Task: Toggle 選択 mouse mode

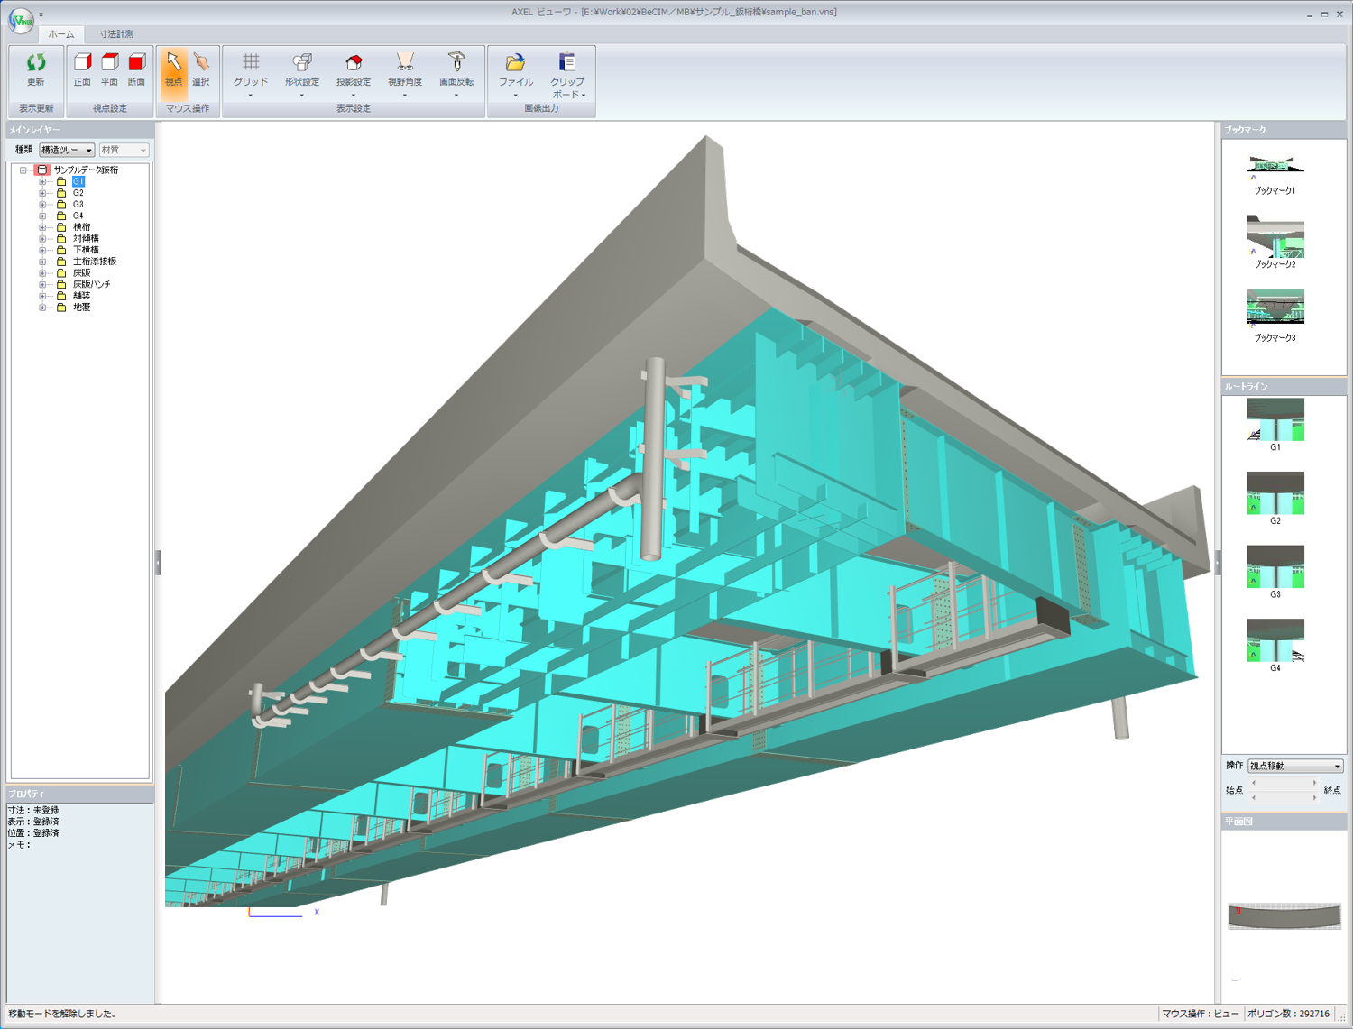Action: [x=200, y=69]
